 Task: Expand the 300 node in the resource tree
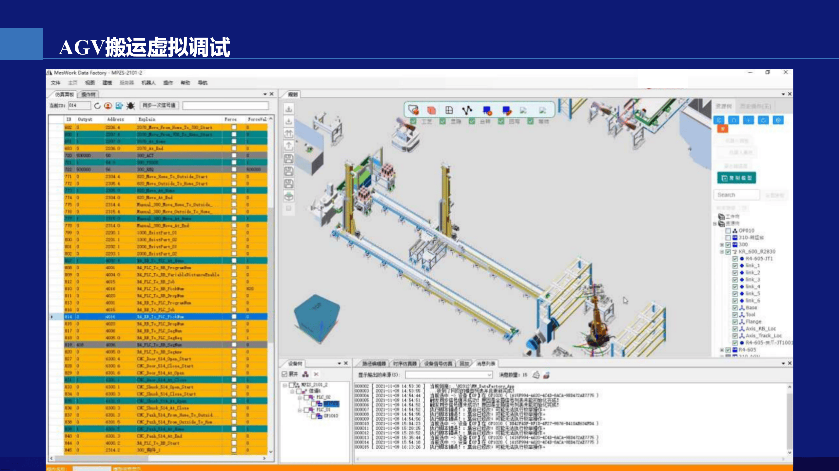tap(721, 245)
